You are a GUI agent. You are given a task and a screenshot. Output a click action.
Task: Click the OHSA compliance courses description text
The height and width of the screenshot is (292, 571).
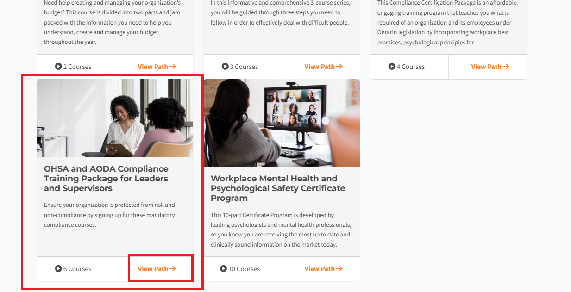click(x=109, y=215)
